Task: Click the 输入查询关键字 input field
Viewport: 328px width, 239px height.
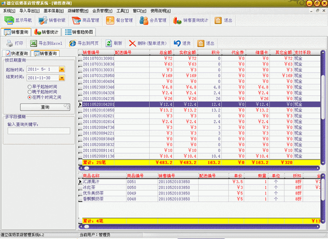Action: (x=39, y=131)
